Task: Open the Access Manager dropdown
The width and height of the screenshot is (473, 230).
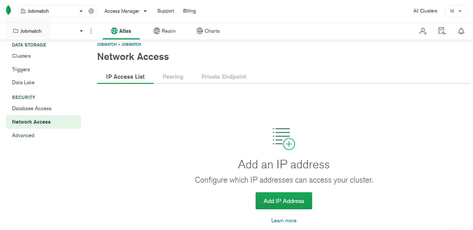Action: point(125,11)
